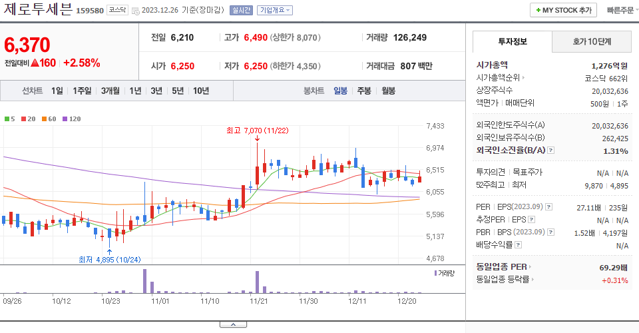The image size is (639, 333).
Task: Open help icon next to PBR BPS(2023.09)
Action: (550, 232)
